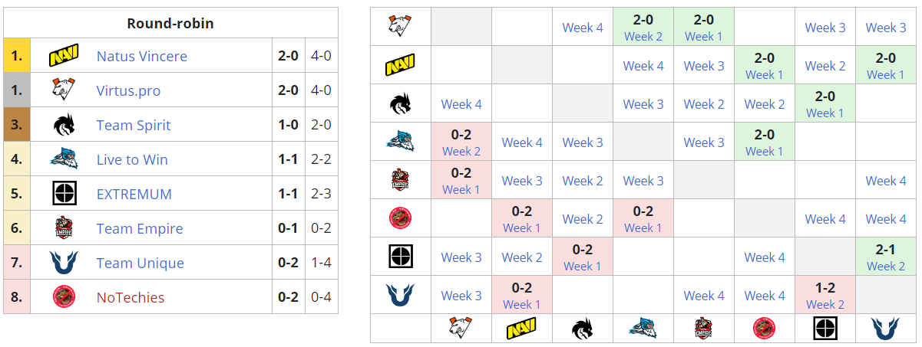Click NAVI logo in crosstable bottom row
Screen dimensions: 922x347
pyautogui.click(x=522, y=329)
